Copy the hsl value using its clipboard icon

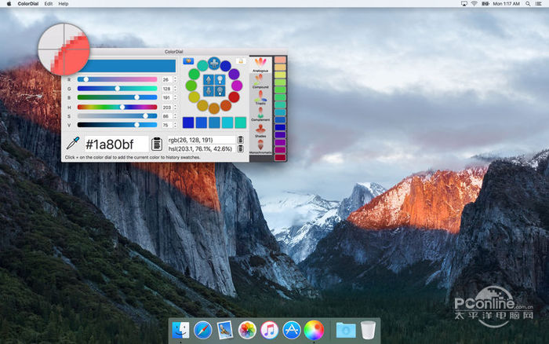click(241, 148)
